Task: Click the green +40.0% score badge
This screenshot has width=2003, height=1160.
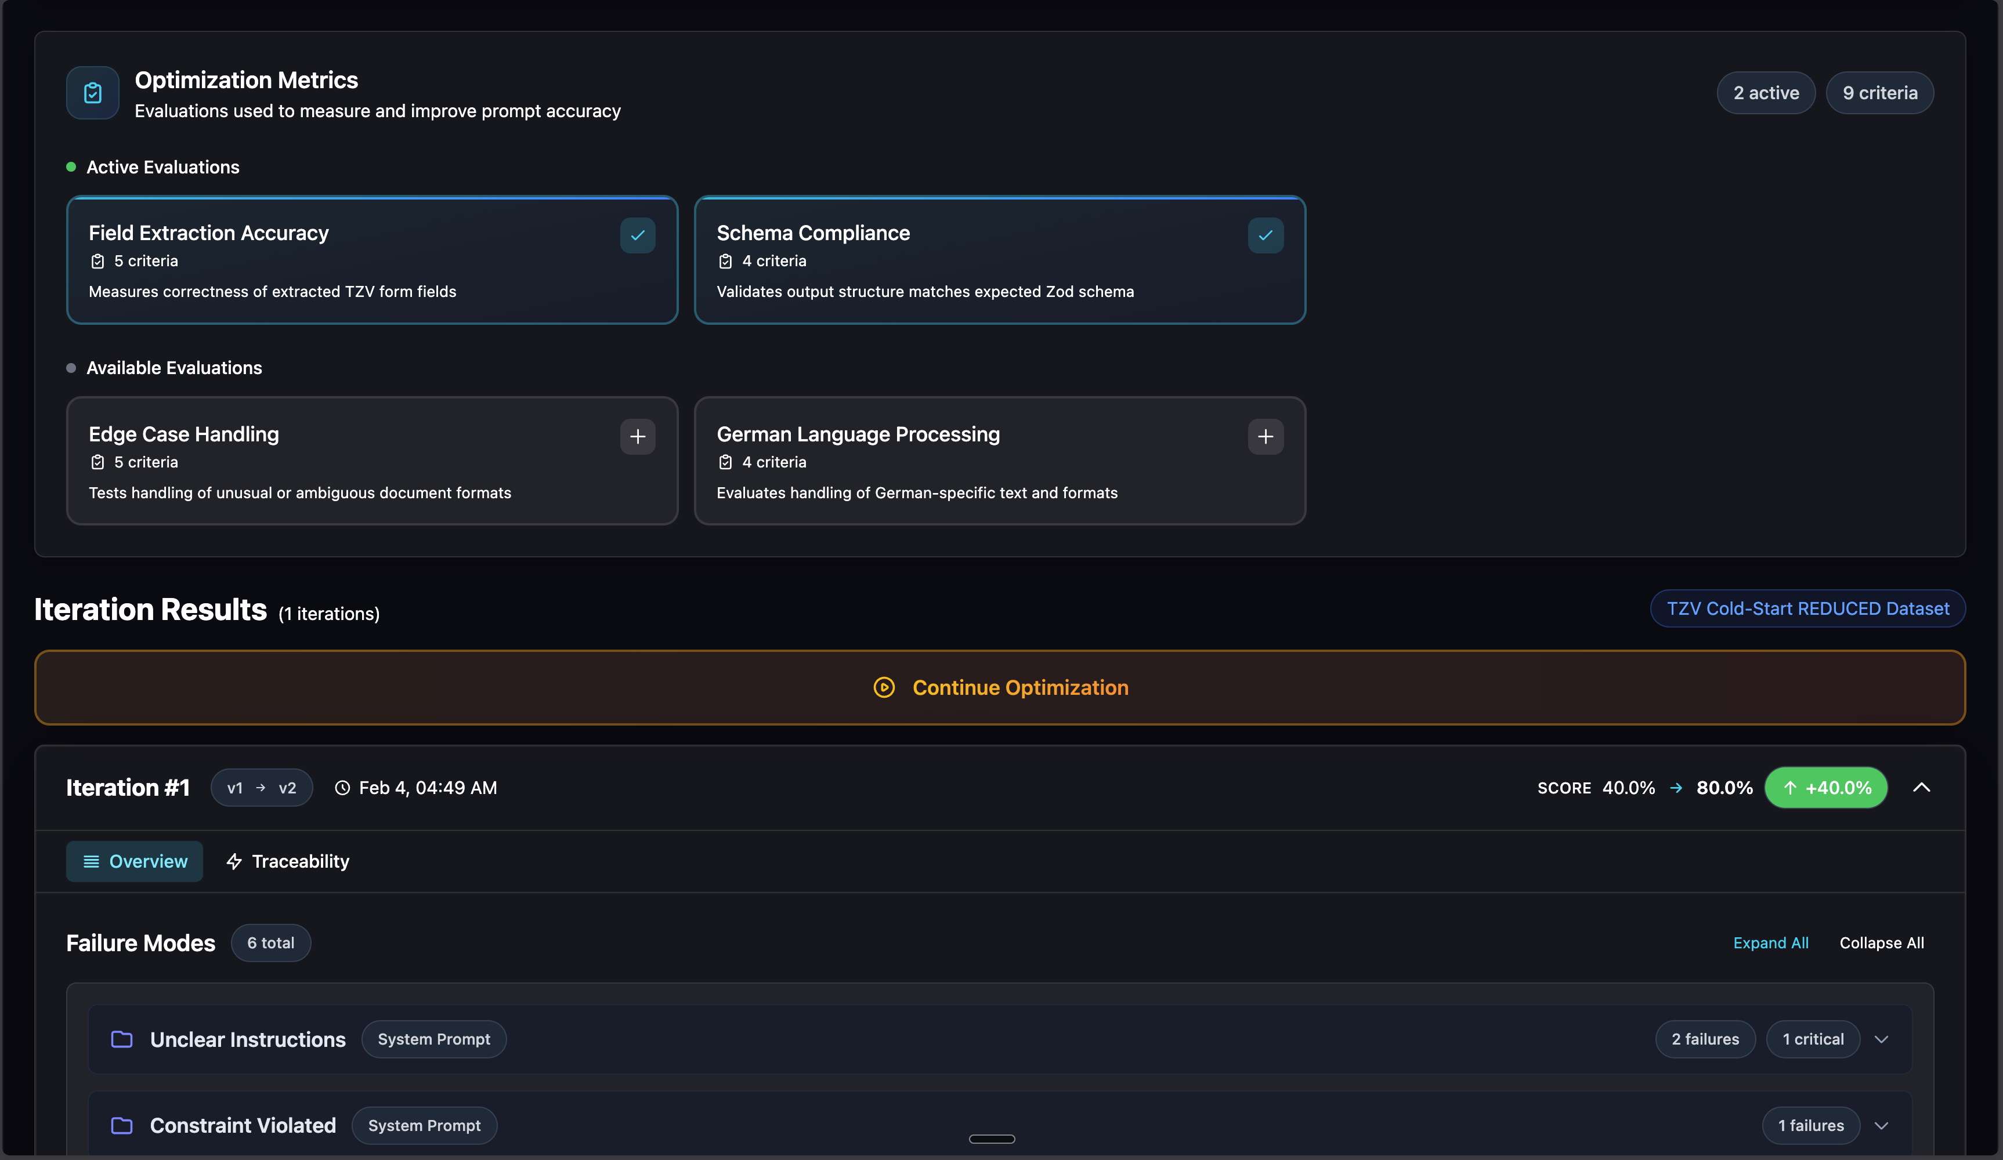Action: [1826, 788]
